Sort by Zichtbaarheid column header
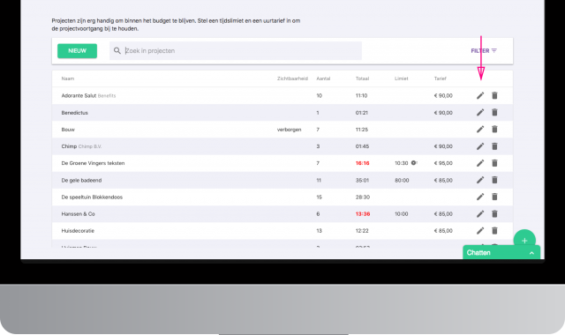This screenshot has height=335, width=565. pos(292,78)
